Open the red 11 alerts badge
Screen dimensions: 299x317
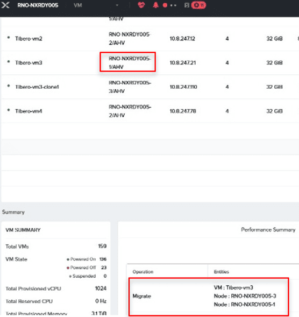pos(199,5)
